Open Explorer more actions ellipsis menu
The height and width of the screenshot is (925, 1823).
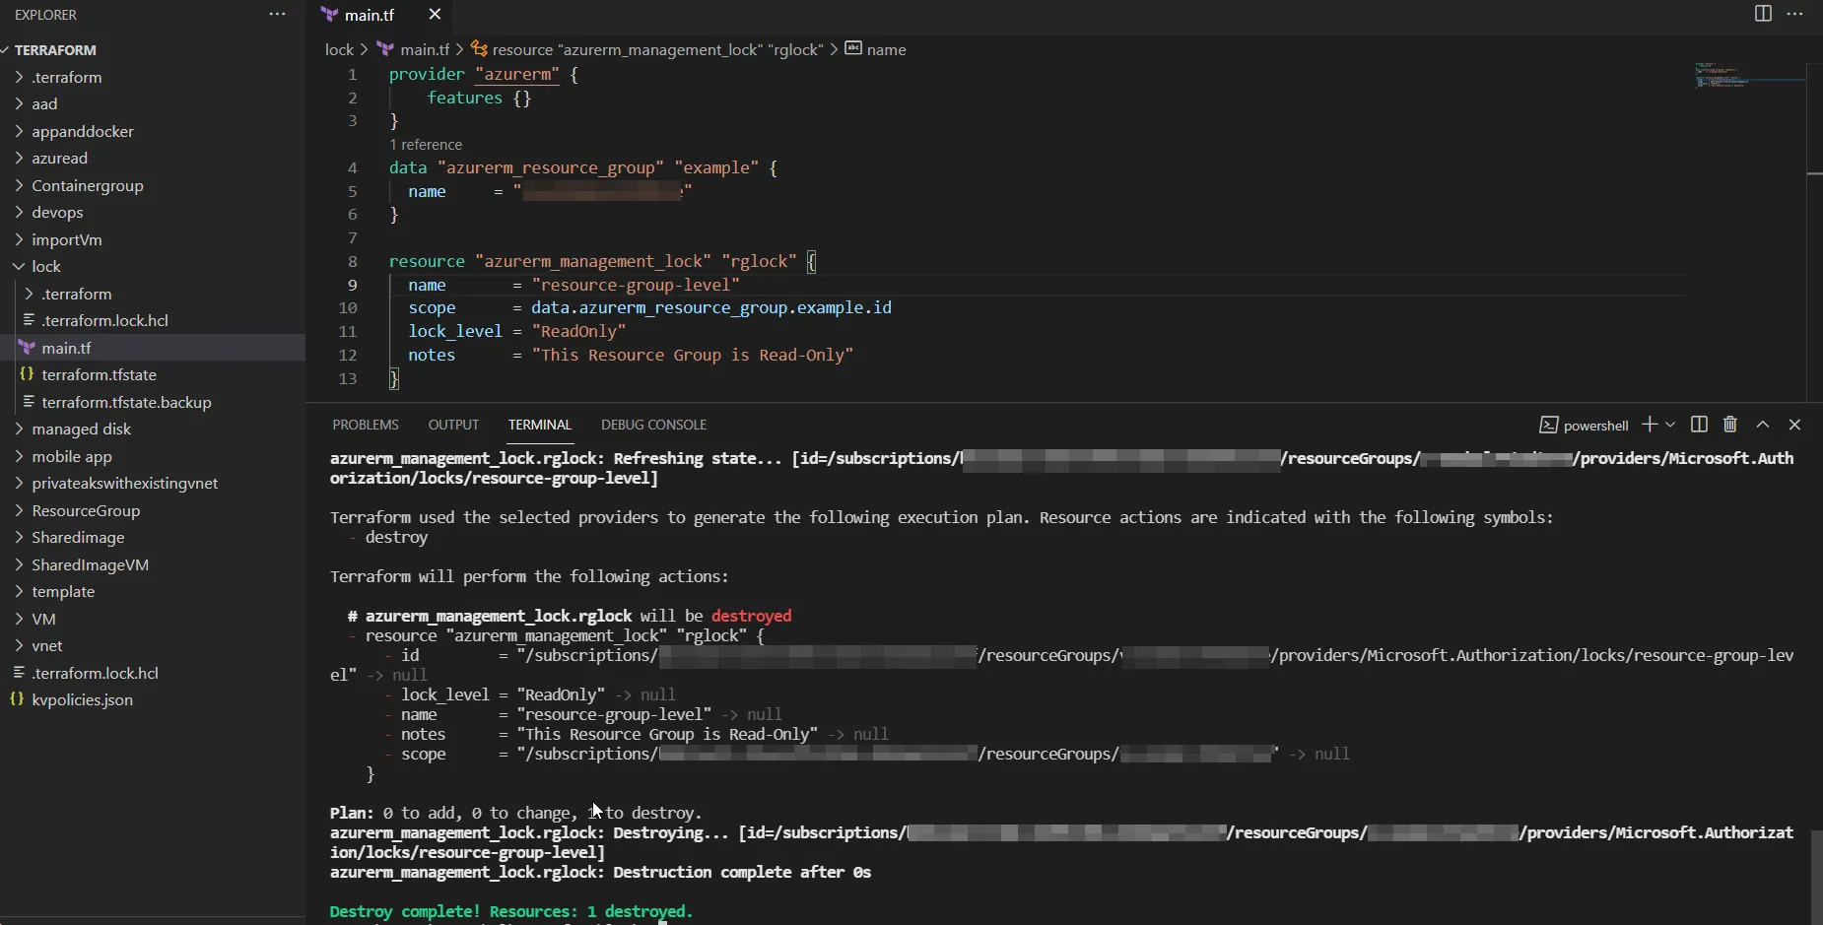tap(277, 15)
